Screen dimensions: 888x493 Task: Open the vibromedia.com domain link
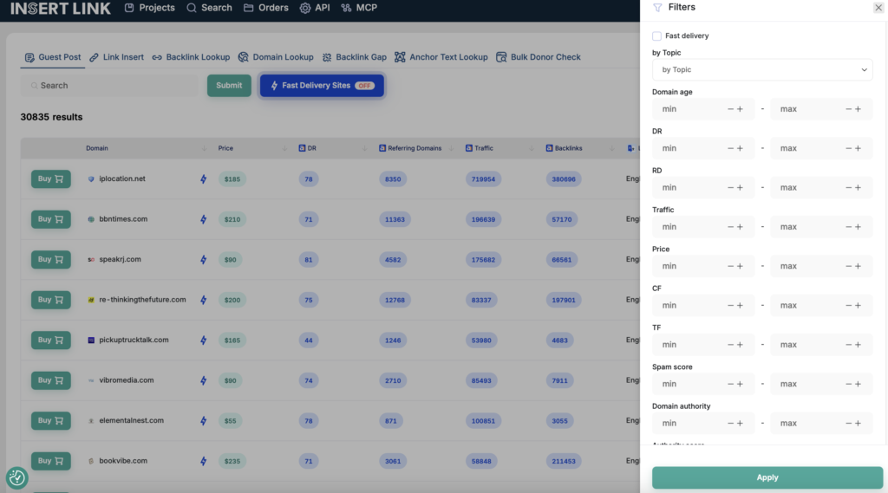pyautogui.click(x=127, y=380)
